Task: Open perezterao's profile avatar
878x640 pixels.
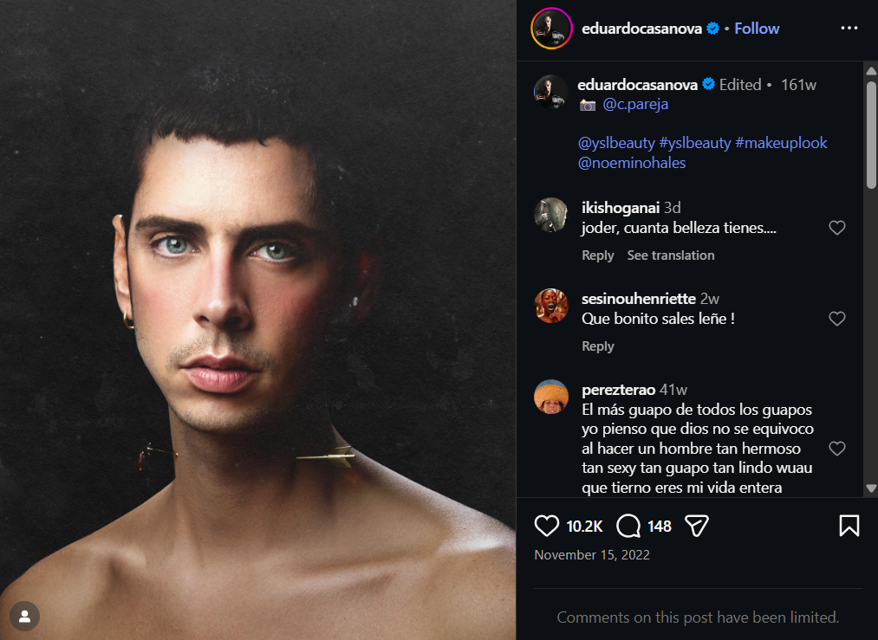Action: 551,397
